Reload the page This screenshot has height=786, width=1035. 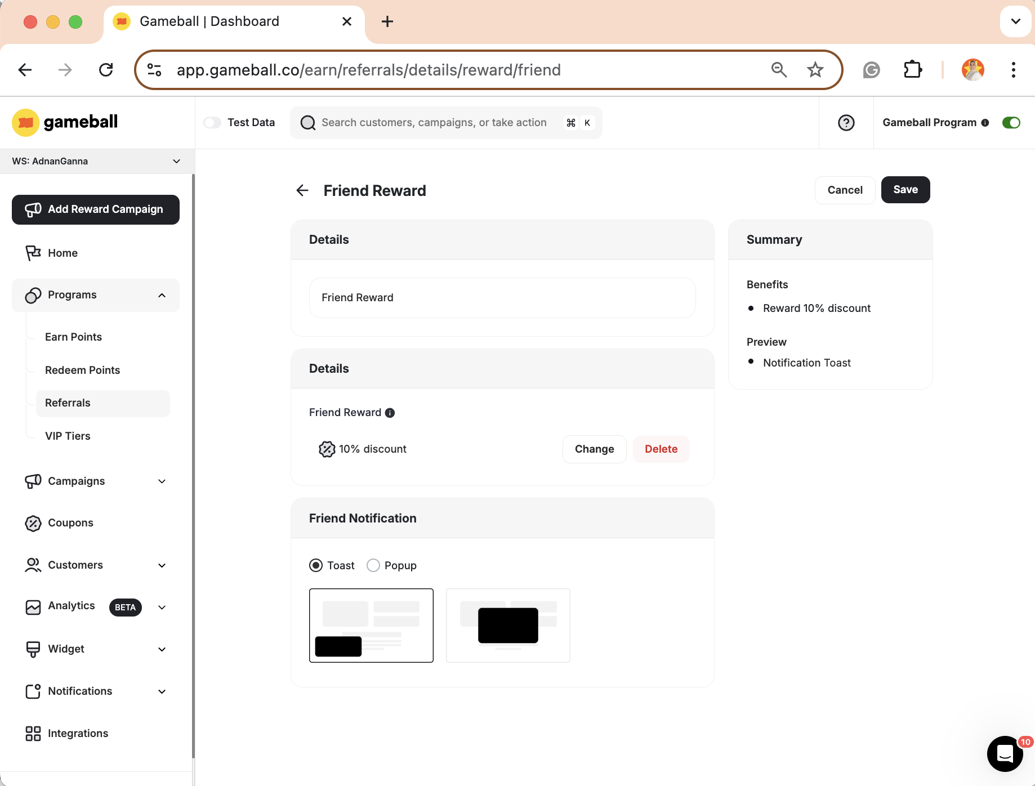106,70
